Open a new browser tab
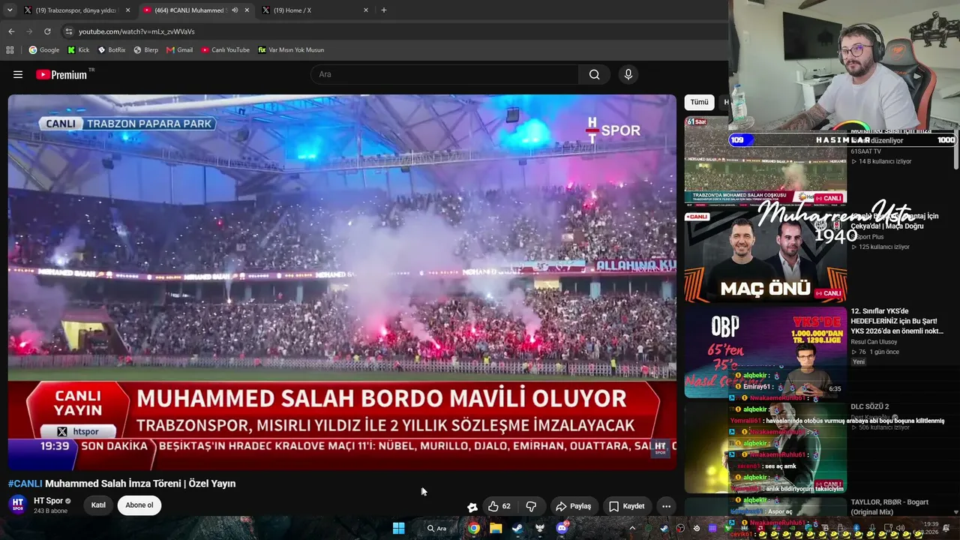 [x=384, y=10]
